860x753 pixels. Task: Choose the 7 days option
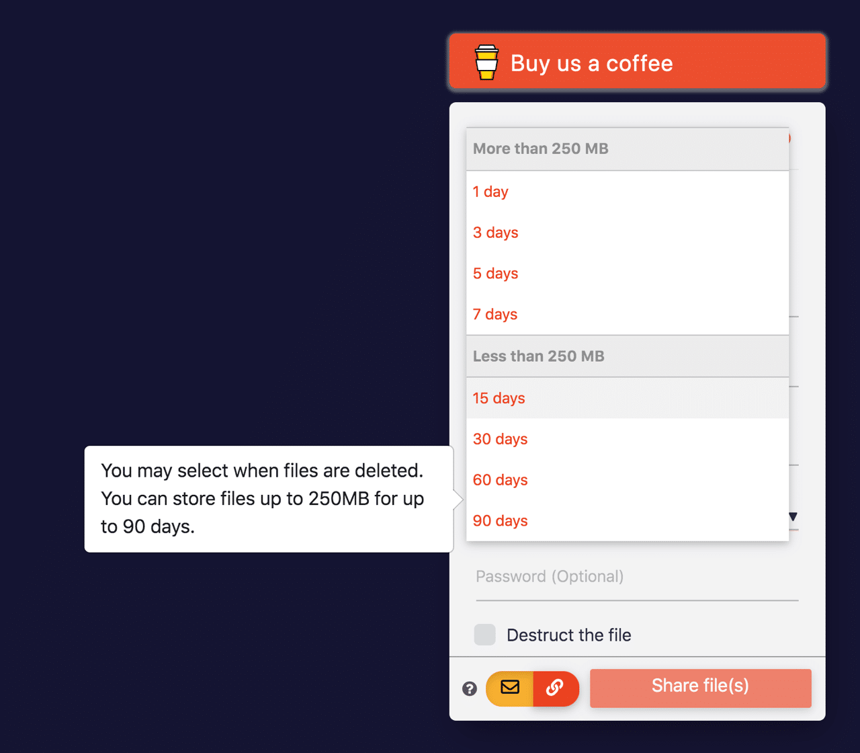(495, 315)
